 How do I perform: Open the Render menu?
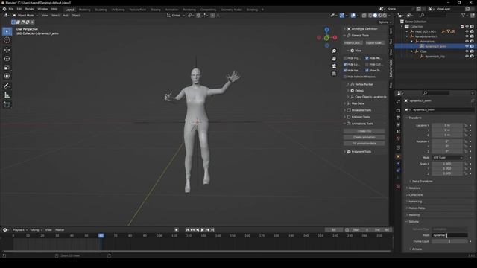pyautogui.click(x=30, y=9)
